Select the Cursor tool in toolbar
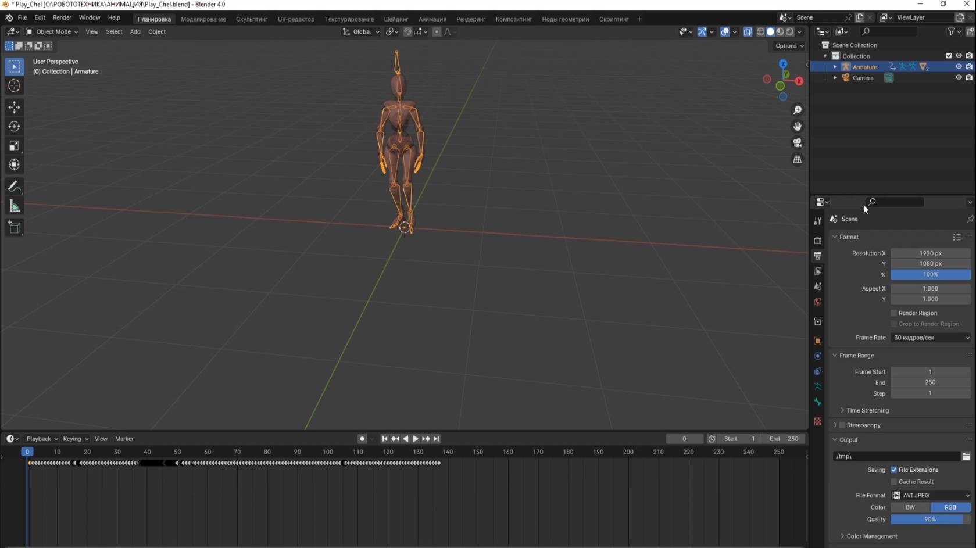This screenshot has height=548, width=976. (14, 86)
